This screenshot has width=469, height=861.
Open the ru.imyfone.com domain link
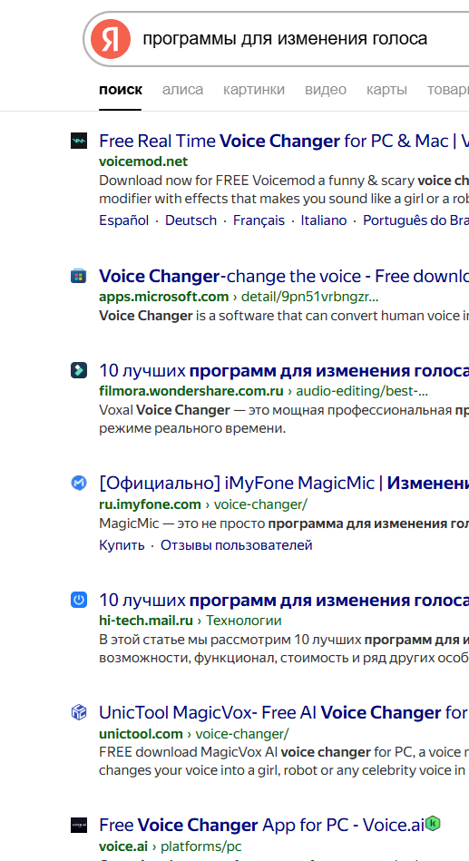[150, 504]
